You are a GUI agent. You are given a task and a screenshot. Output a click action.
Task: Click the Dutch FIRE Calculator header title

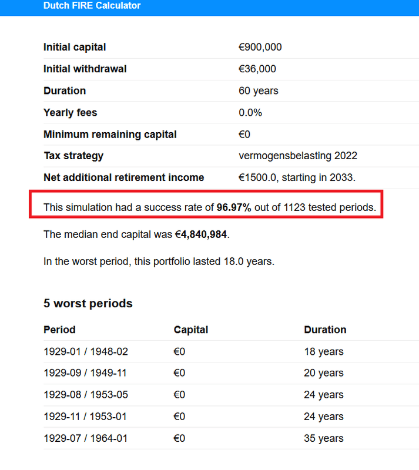92,5
